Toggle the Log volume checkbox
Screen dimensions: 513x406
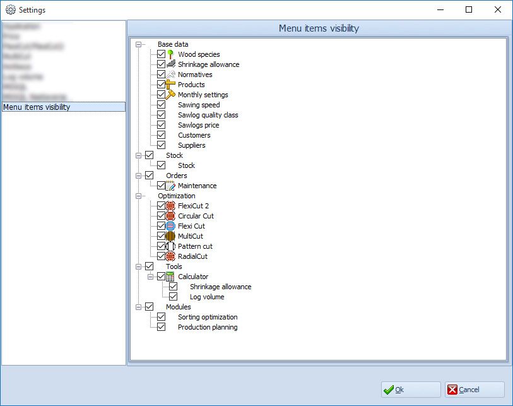173,297
